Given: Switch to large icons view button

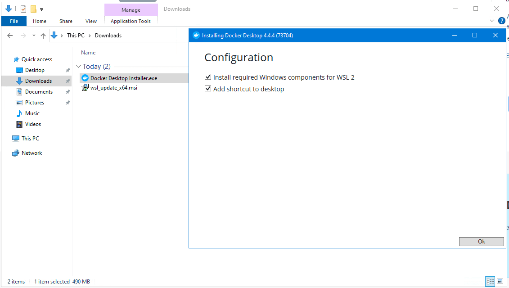Looking at the screenshot, I should click(500, 281).
